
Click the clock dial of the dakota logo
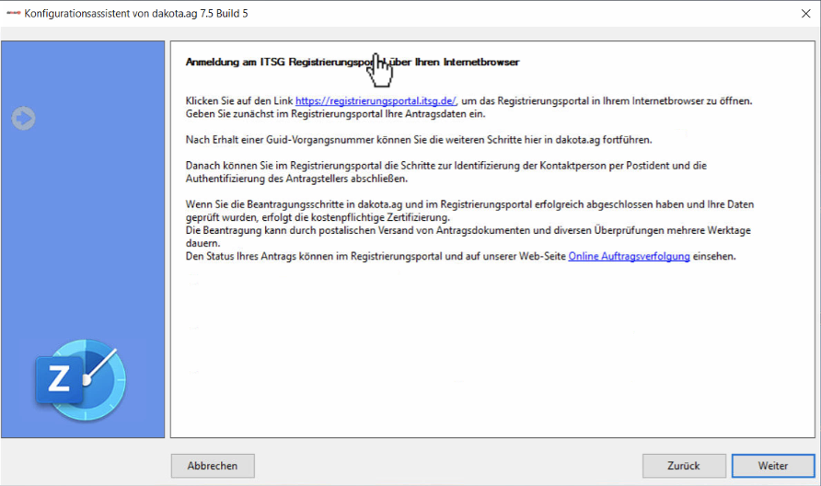coord(95,379)
